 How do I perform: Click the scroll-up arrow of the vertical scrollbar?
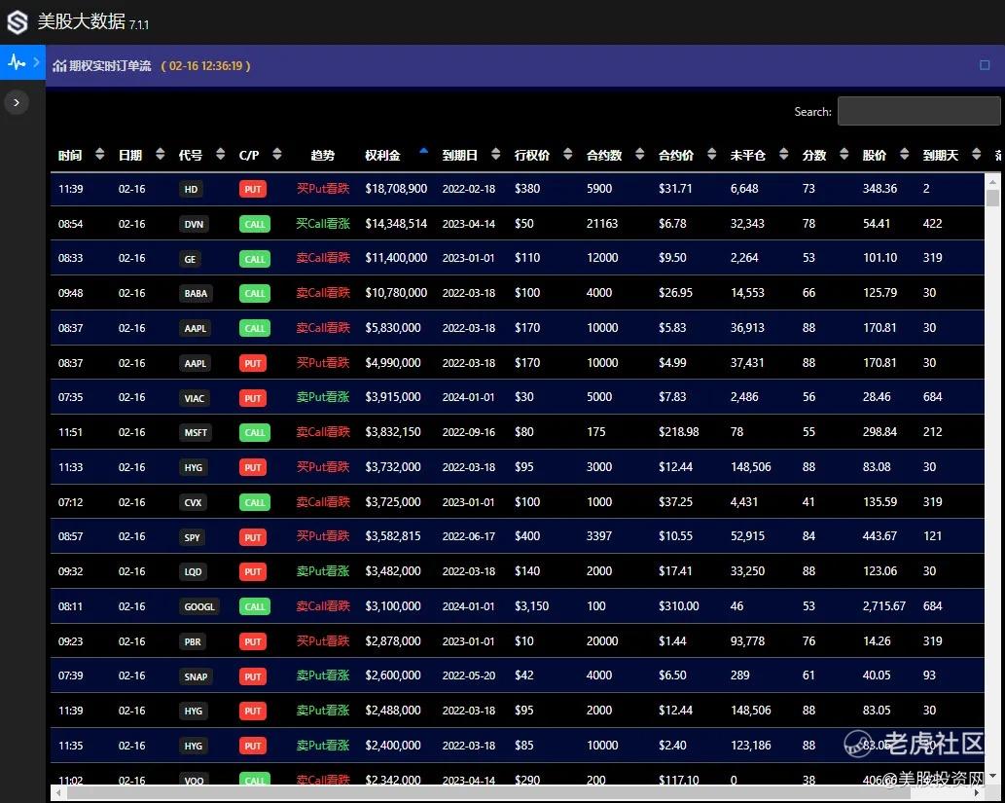click(x=992, y=181)
